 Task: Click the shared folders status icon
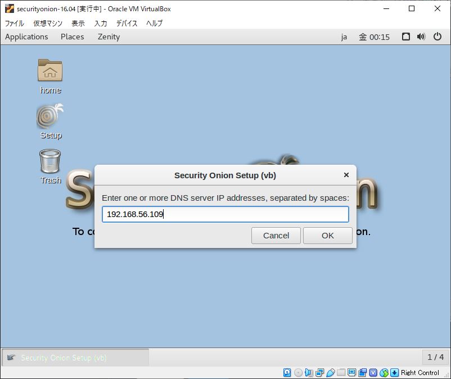341,373
